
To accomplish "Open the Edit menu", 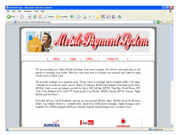I will tap(14, 11).
